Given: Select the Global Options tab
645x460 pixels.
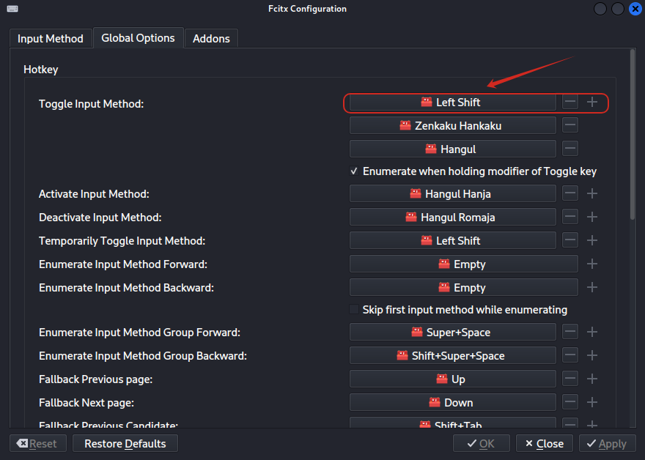Looking at the screenshot, I should (139, 38).
